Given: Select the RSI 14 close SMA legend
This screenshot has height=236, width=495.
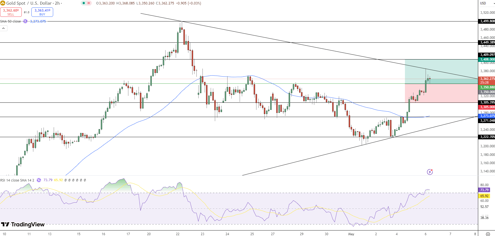Looking at the screenshot, I should pos(17,180).
